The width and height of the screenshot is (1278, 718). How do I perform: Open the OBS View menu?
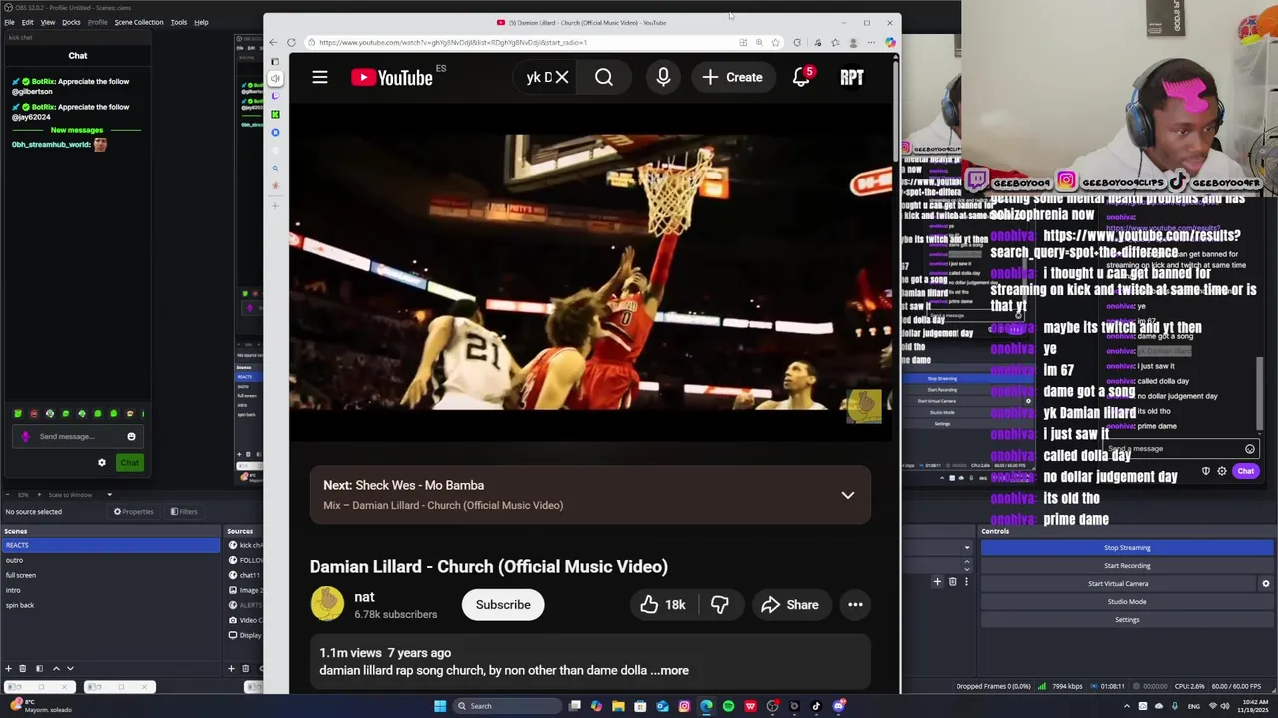[47, 22]
